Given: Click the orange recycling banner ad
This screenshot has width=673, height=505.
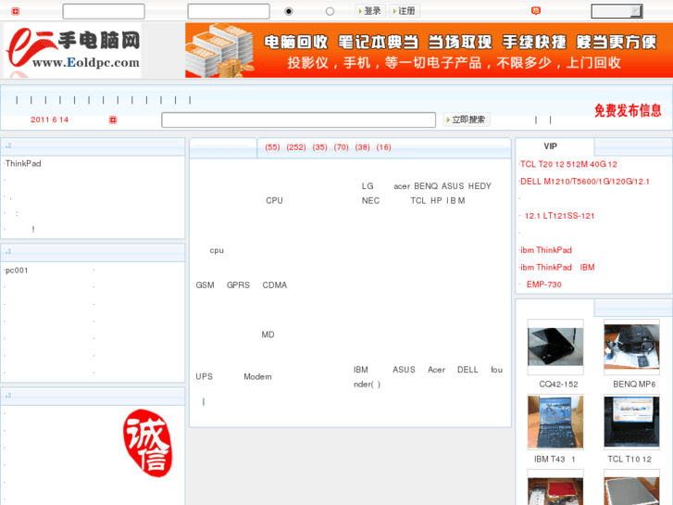Looking at the screenshot, I should (x=429, y=51).
